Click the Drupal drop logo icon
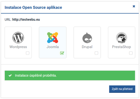The image size is (140, 99). 87,38
